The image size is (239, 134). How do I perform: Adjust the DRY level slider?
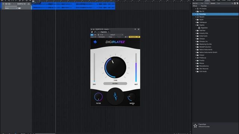click(94, 67)
